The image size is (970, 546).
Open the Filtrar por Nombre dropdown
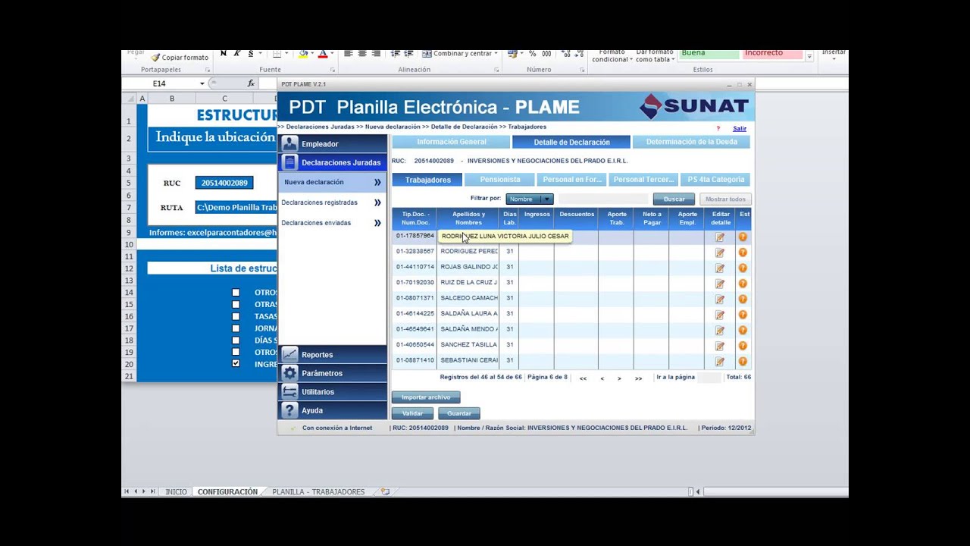tap(530, 199)
